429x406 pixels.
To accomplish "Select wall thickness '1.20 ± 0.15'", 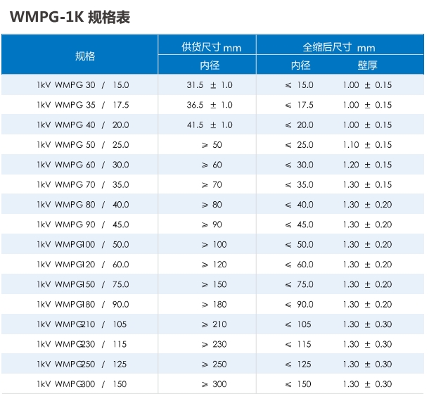I will click(367, 165).
